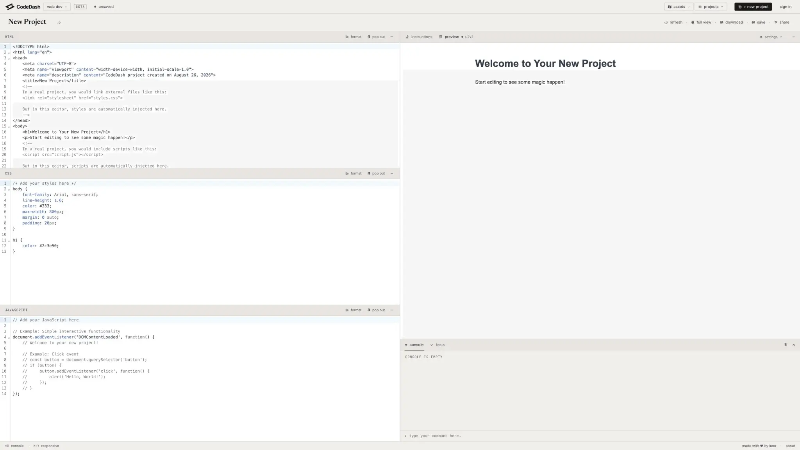
Task: Select the console tab
Action: pyautogui.click(x=414, y=345)
